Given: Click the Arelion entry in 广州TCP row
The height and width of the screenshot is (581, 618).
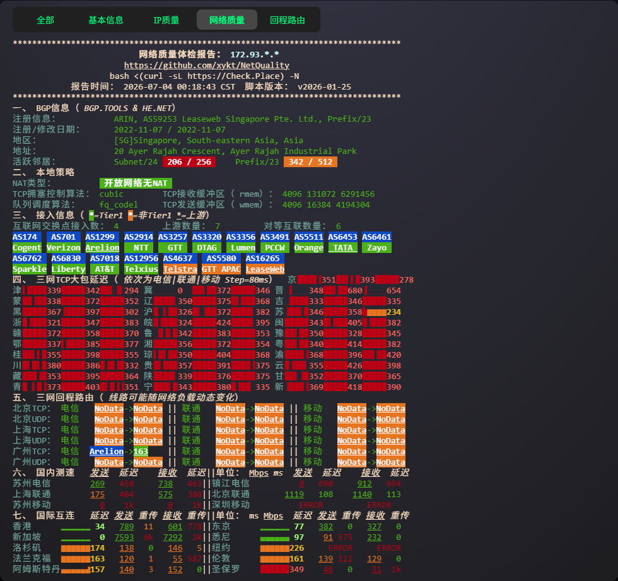Looking at the screenshot, I should (107, 451).
